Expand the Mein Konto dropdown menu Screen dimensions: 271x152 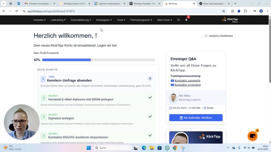[x=165, y=20]
